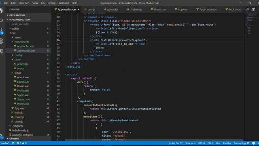Change file encoding UTF-8
The height and width of the screenshot is (146, 259).
click(x=202, y=143)
